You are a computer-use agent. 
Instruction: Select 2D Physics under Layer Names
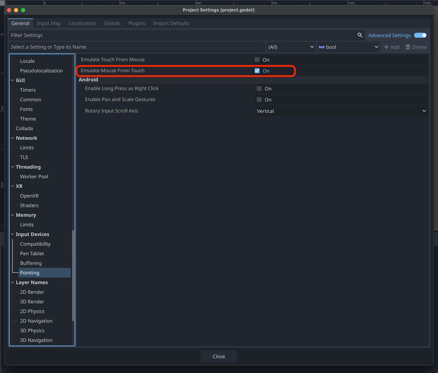click(32, 312)
